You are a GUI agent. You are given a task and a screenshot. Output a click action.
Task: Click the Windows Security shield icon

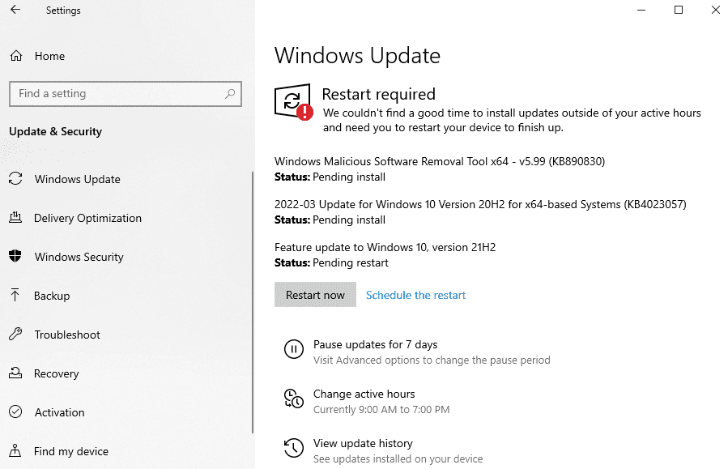click(x=15, y=256)
